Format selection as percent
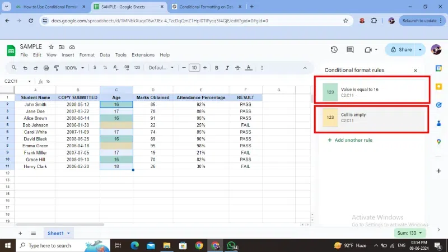Viewport: 448px width, 252px height. click(105, 68)
